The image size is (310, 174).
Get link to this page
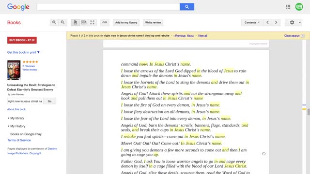coord(105,23)
